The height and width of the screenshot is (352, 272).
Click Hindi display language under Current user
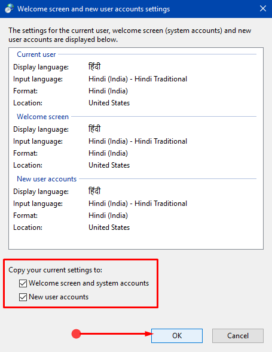[x=94, y=66]
